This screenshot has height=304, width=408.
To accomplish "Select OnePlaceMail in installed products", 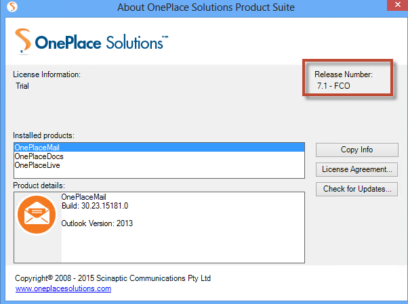I will point(159,148).
